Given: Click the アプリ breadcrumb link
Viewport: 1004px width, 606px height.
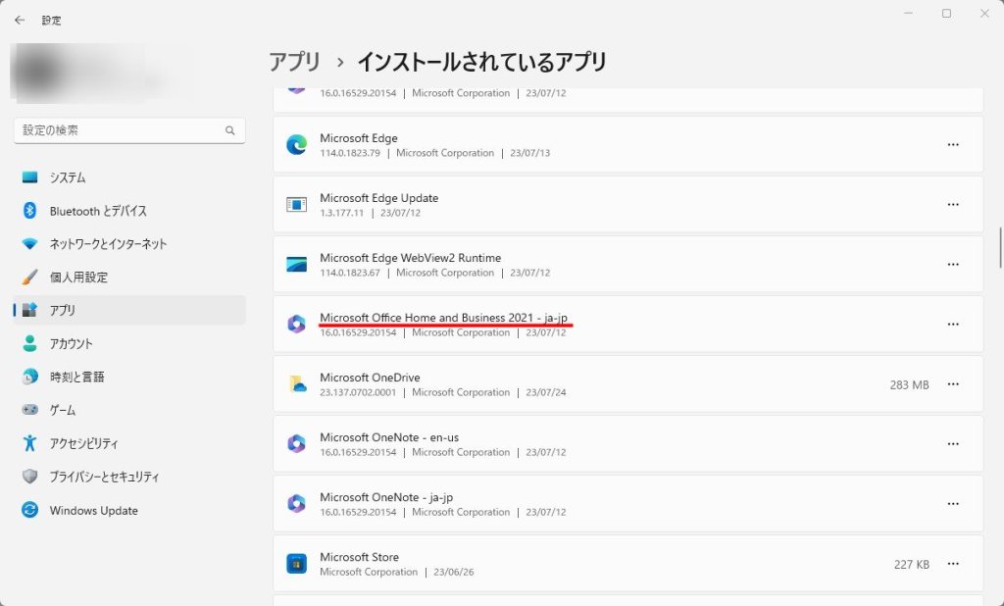Looking at the screenshot, I should pos(294,62).
